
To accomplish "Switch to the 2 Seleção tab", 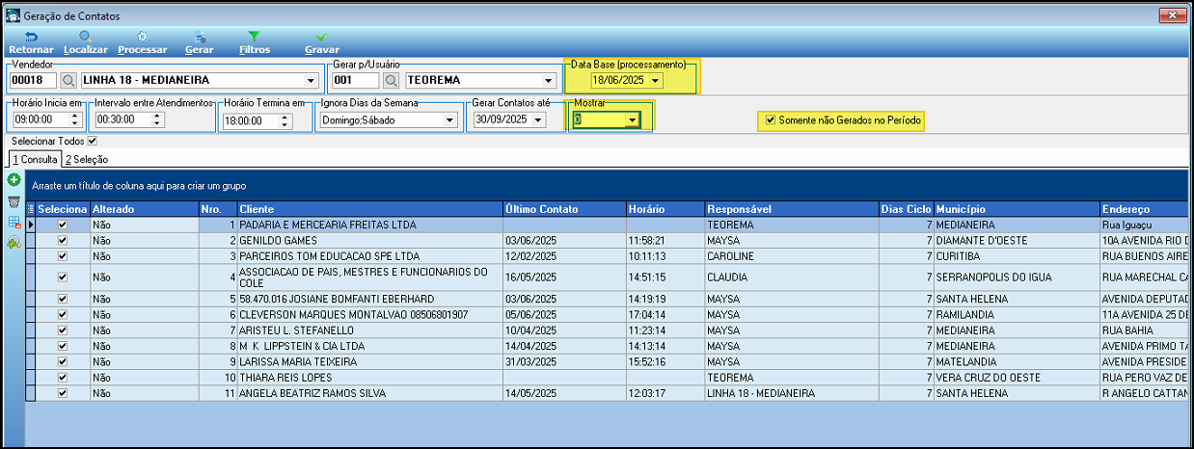I will 87,159.
